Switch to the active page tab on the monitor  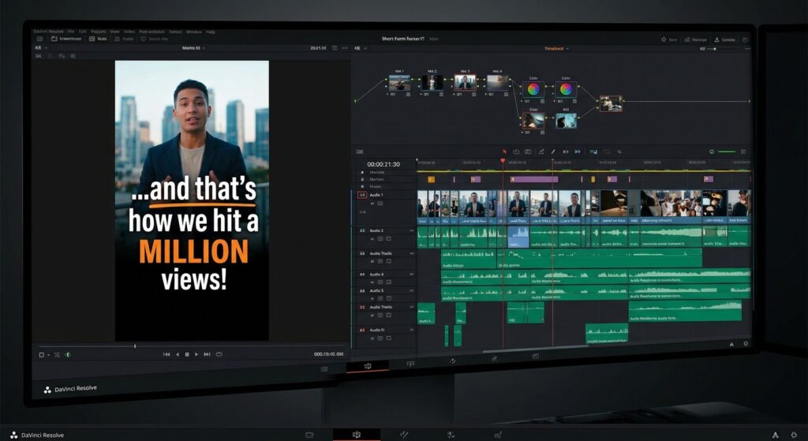pyautogui.click(x=368, y=366)
